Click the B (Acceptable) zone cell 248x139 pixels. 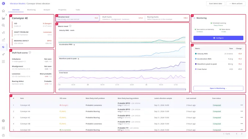[65, 130]
